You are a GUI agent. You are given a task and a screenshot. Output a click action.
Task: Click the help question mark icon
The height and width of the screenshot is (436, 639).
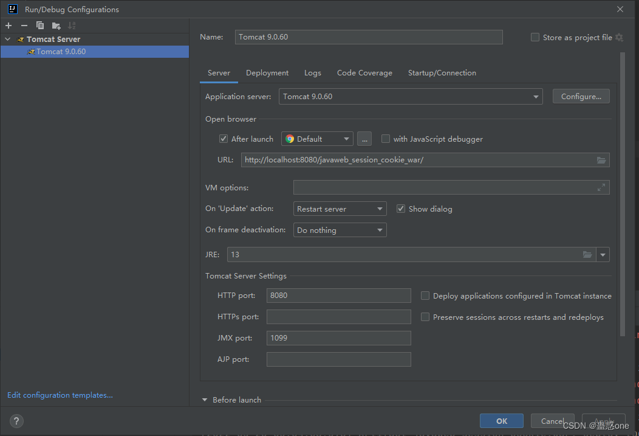point(17,421)
